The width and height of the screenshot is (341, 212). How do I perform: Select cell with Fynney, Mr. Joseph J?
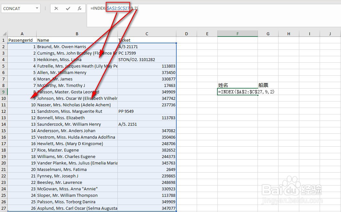click(77, 176)
